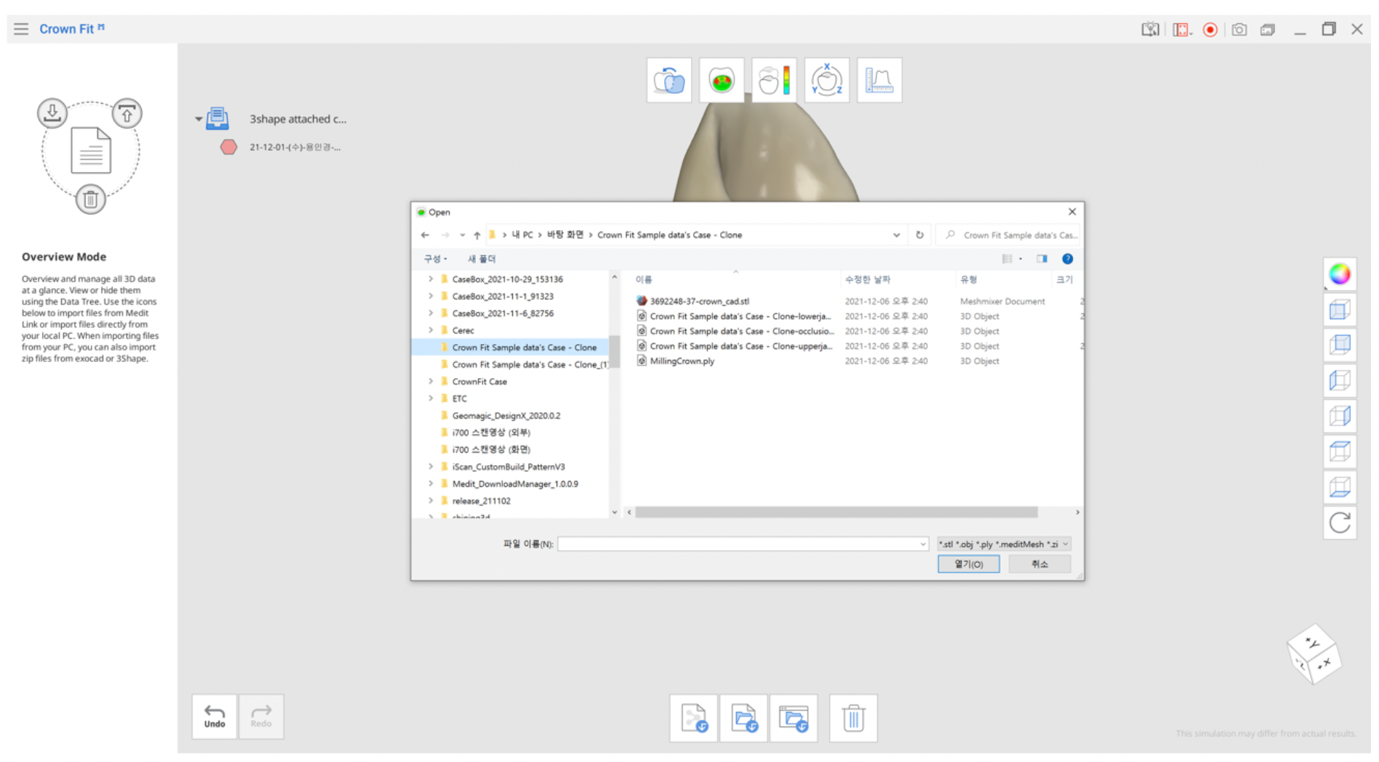
Task: Click the 3D orientation cube navigator
Action: [1314, 655]
